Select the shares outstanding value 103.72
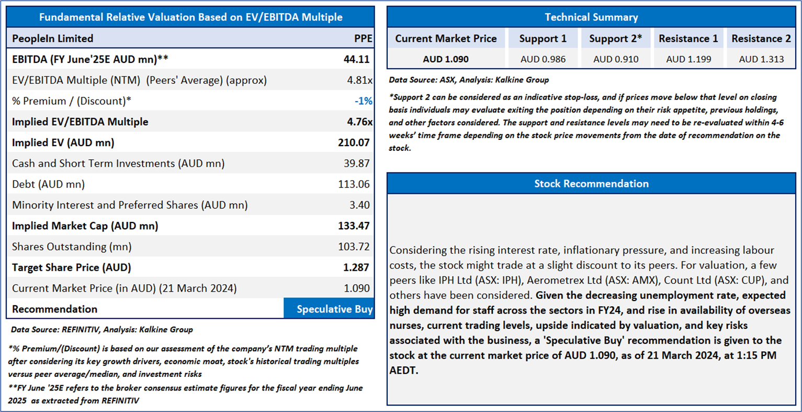This screenshot has height=412, width=802. [354, 247]
